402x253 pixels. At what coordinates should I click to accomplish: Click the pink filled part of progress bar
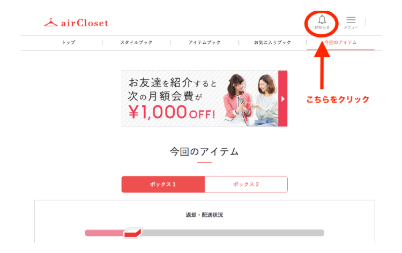pos(104,233)
